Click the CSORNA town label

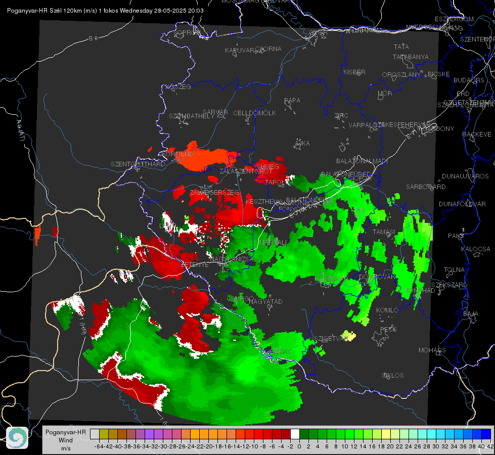(268, 49)
